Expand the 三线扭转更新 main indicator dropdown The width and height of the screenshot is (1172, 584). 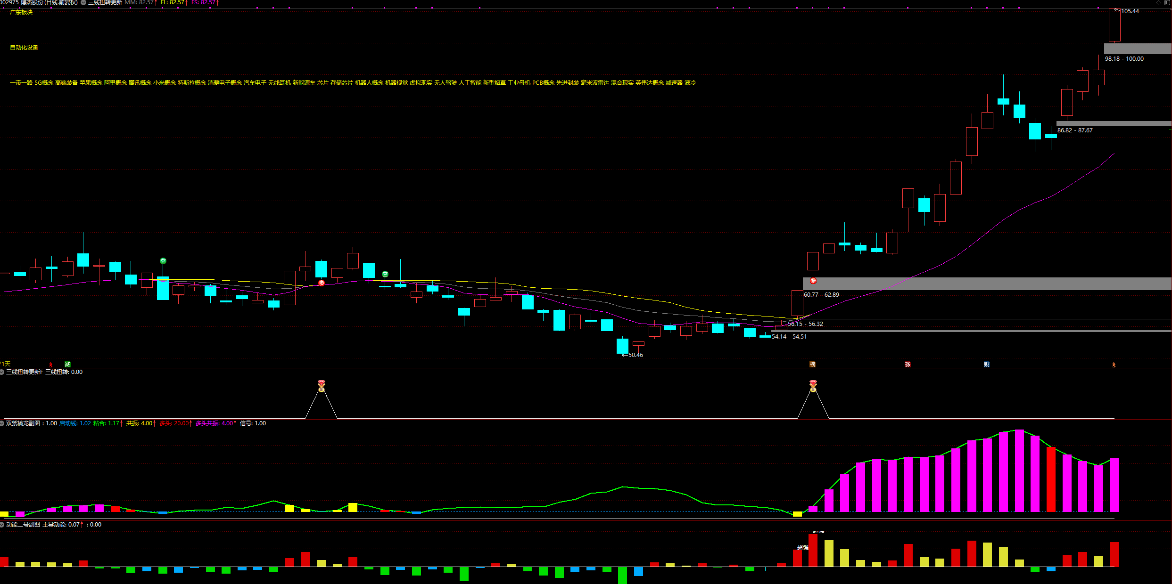(x=83, y=3)
